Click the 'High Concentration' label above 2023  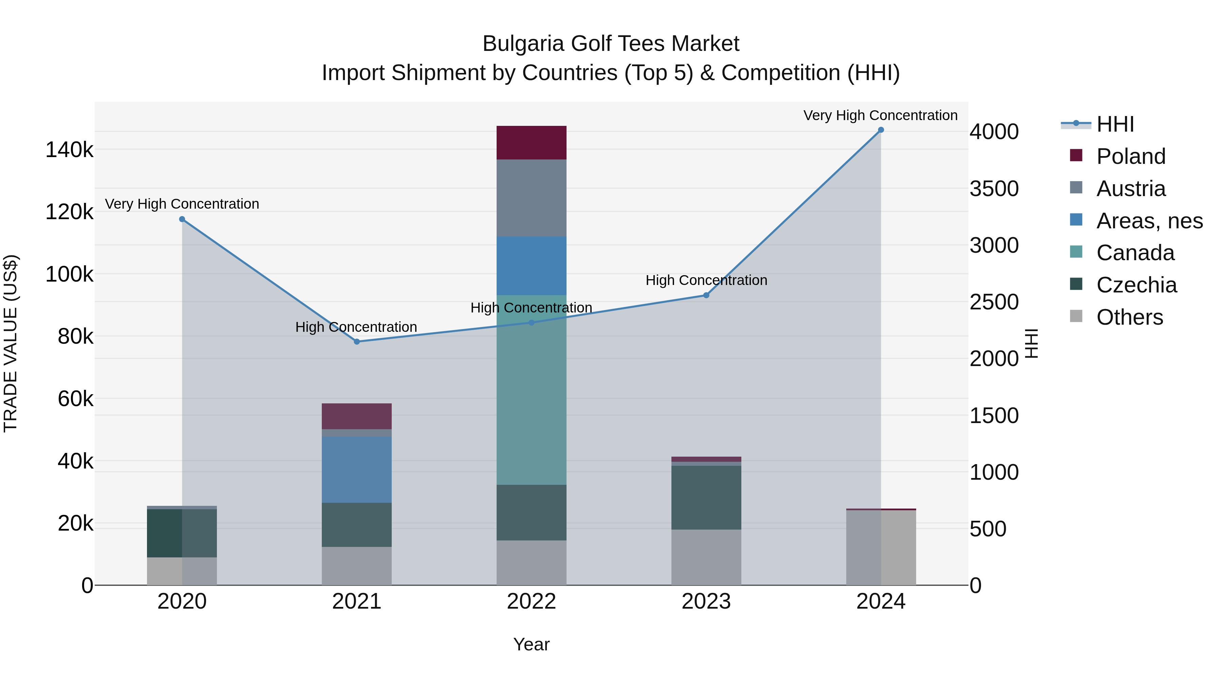point(706,280)
